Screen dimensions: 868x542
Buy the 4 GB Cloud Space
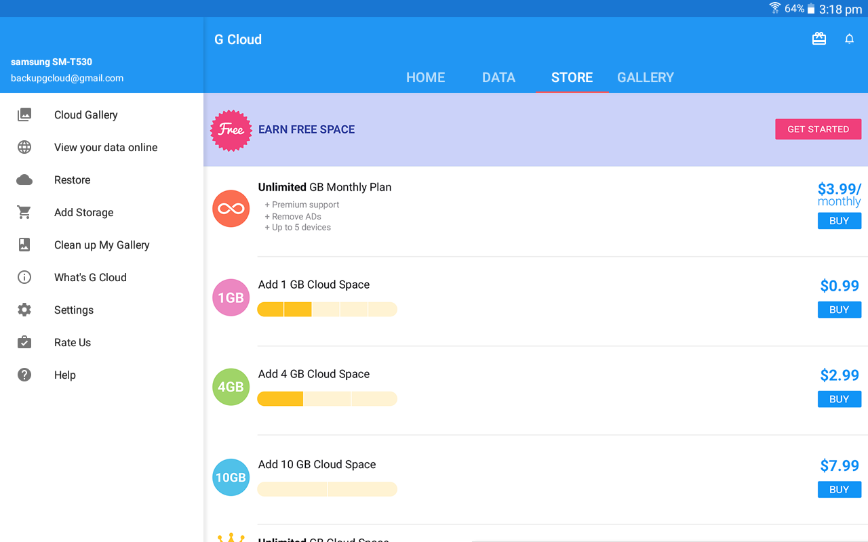[x=840, y=399]
